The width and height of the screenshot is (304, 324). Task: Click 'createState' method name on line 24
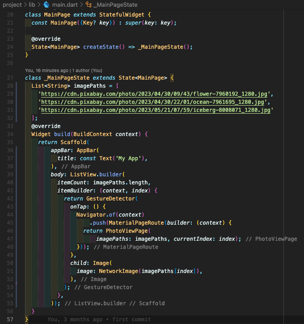pyautogui.click(x=101, y=47)
